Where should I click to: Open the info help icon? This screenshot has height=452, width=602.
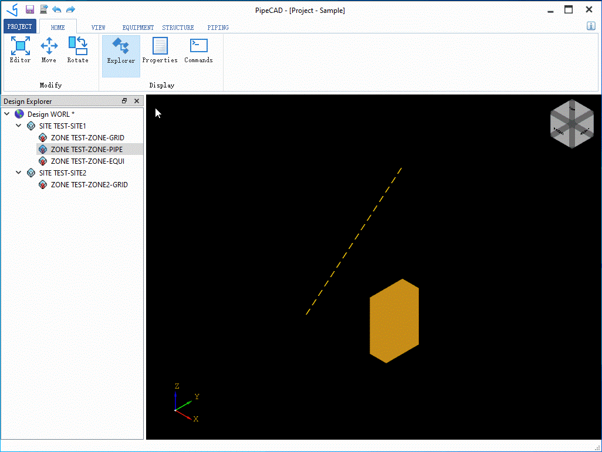click(591, 26)
